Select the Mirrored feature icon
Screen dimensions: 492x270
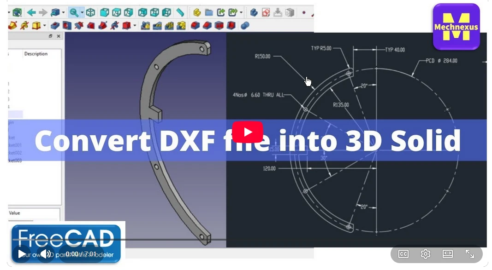click(x=145, y=25)
